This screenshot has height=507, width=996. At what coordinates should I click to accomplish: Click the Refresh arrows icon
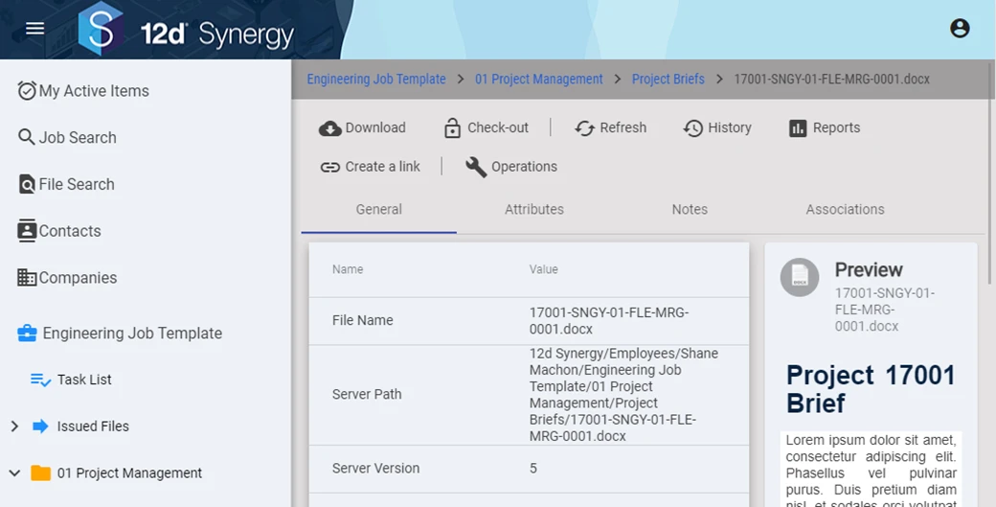click(x=584, y=128)
